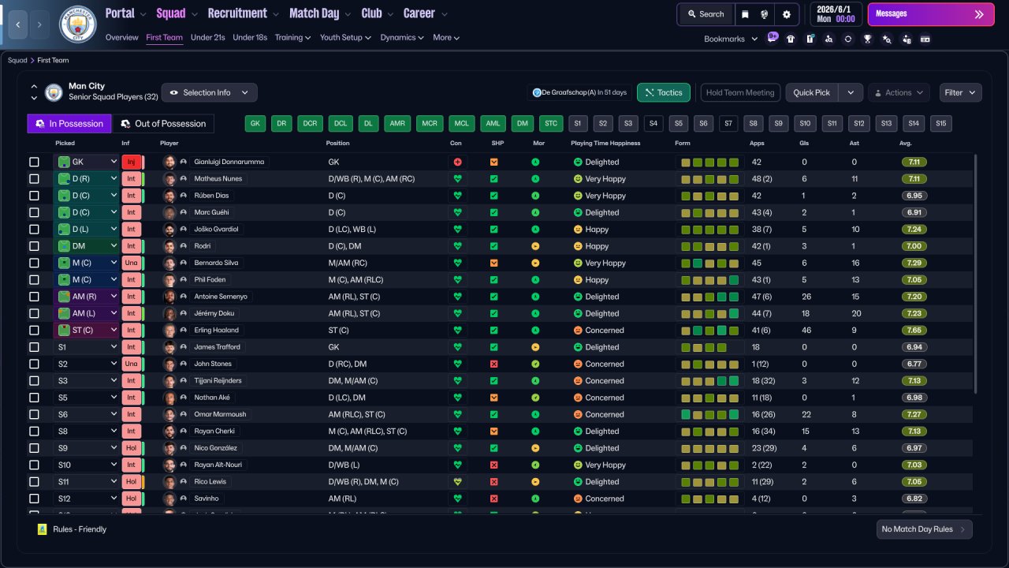Click the Search button
Image resolution: width=1009 pixels, height=568 pixels.
(x=706, y=14)
